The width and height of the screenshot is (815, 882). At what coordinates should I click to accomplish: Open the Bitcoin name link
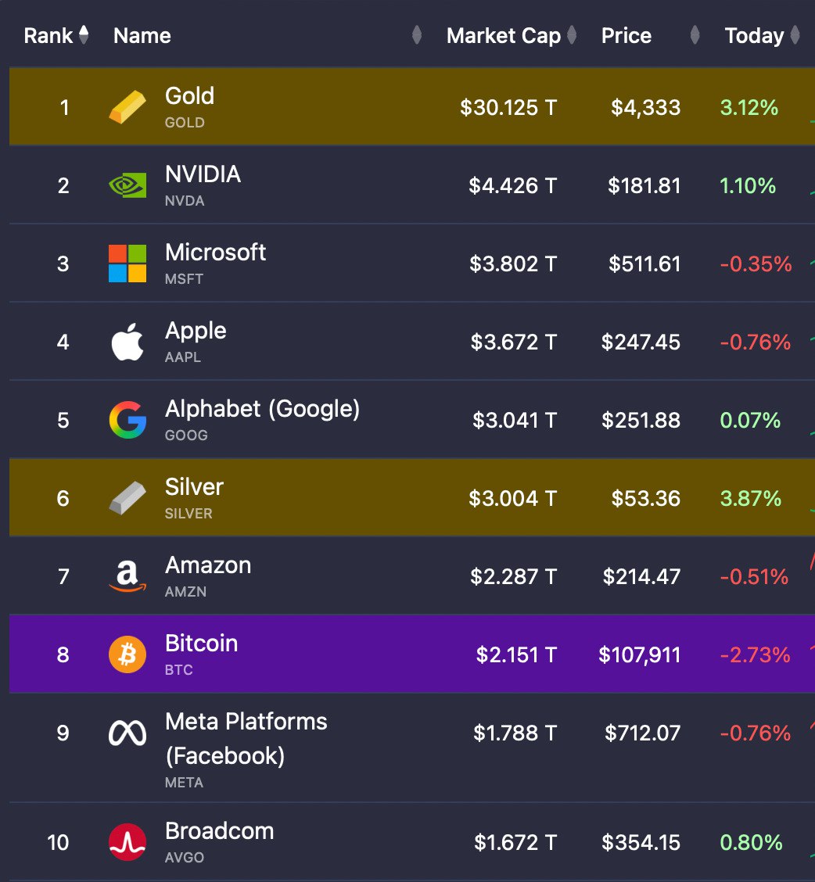[201, 644]
